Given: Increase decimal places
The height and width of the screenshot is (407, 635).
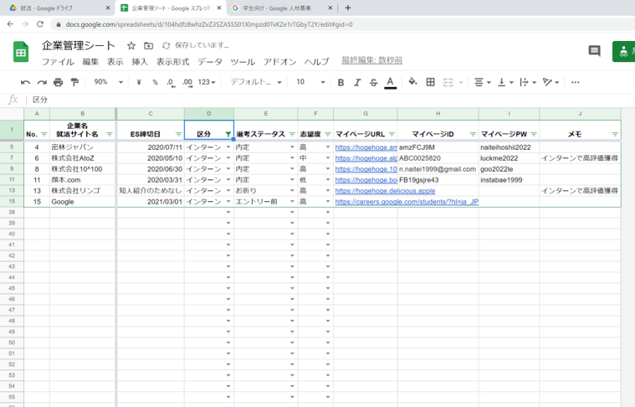Looking at the screenshot, I should point(187,82).
